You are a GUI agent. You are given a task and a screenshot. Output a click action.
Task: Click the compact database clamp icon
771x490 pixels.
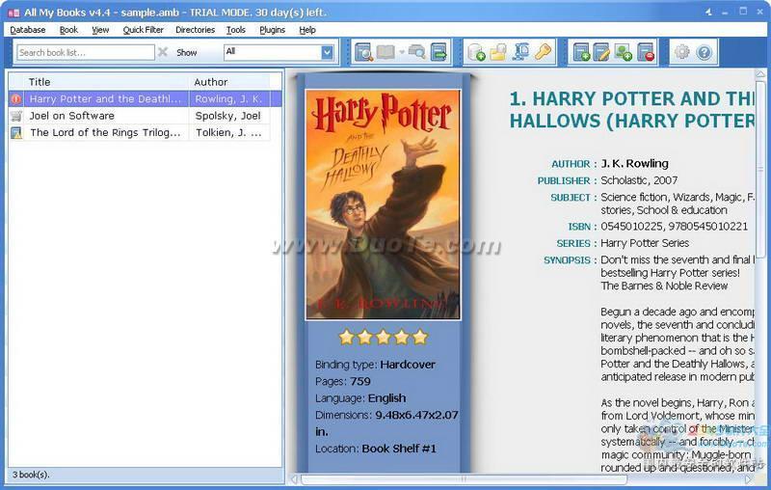pos(520,52)
